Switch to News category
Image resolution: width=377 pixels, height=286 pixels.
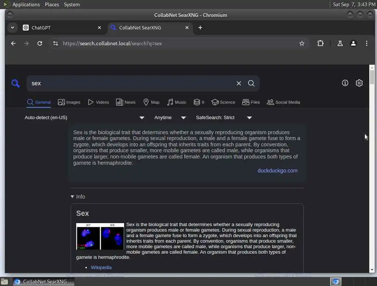(126, 102)
